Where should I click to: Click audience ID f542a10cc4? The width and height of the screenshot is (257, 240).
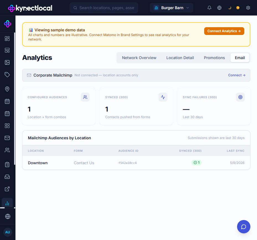[128, 163]
